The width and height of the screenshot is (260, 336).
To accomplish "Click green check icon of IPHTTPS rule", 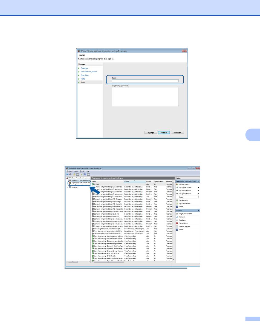I will [93, 253].
